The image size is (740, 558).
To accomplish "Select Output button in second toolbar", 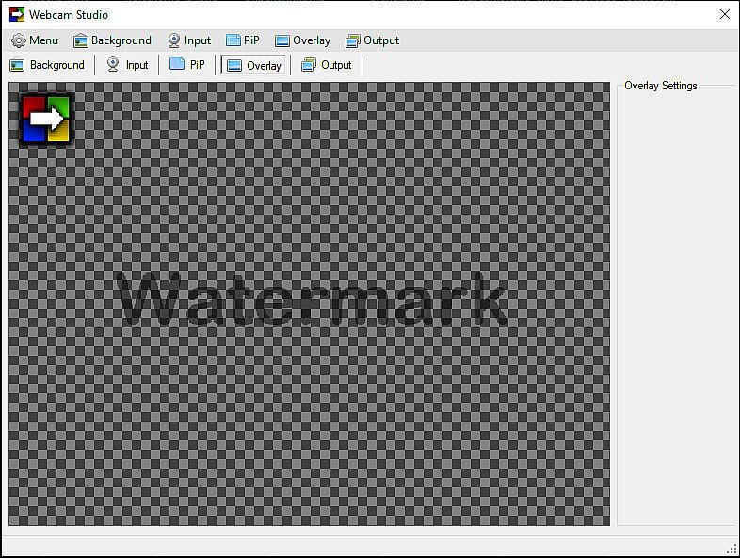I will pyautogui.click(x=327, y=65).
